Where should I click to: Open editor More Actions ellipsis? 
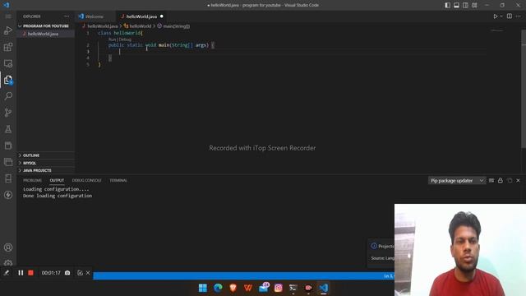click(x=519, y=16)
